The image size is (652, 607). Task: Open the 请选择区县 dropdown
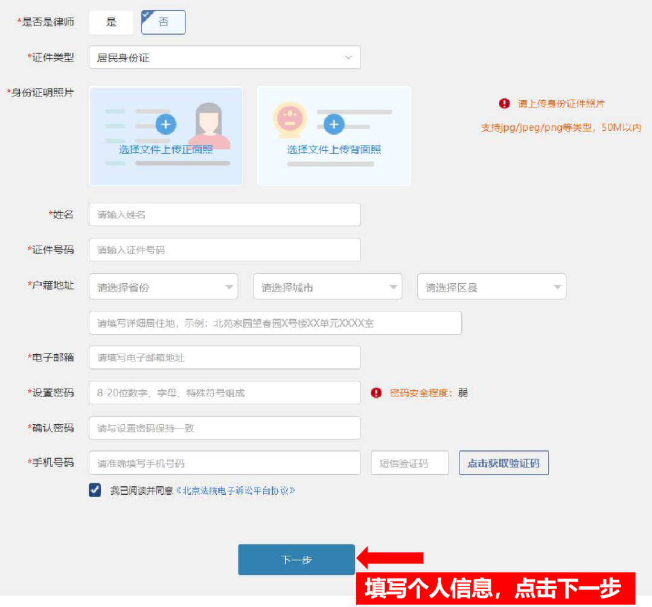[491, 286]
